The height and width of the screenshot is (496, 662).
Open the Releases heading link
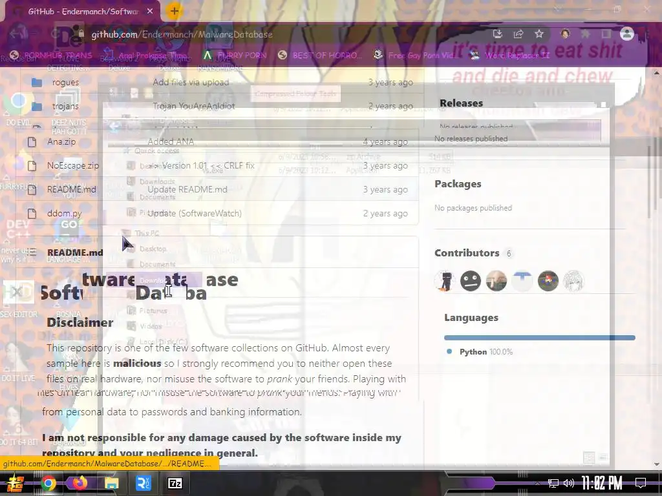pyautogui.click(x=461, y=103)
